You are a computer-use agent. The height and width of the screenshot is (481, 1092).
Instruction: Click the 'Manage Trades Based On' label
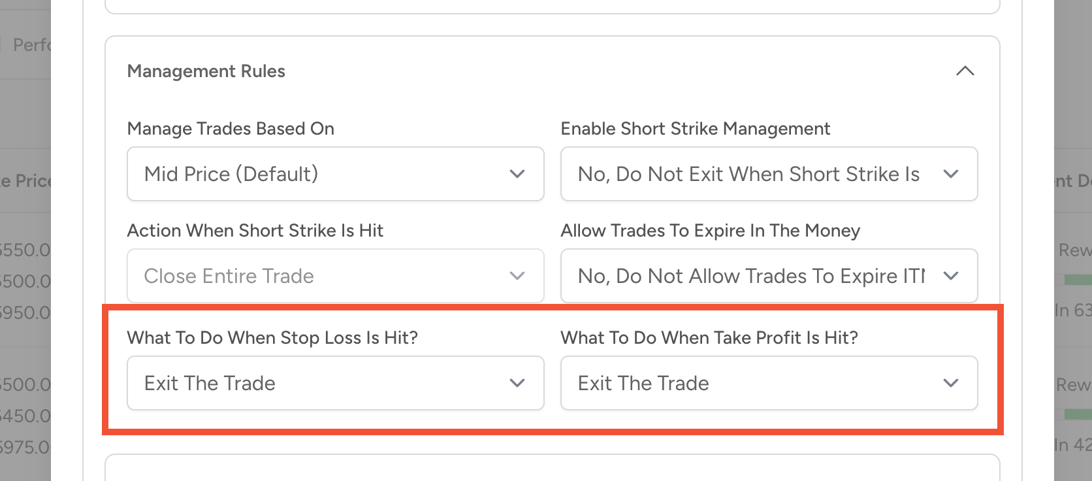coord(231,129)
